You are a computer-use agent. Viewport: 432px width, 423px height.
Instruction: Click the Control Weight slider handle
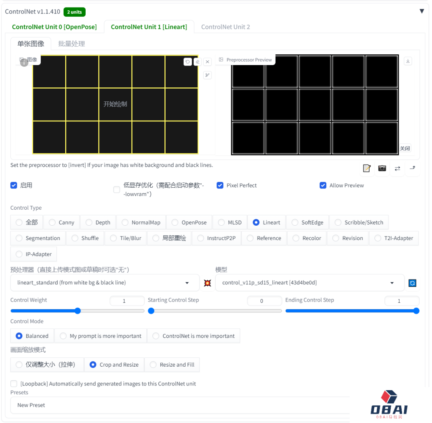click(78, 311)
